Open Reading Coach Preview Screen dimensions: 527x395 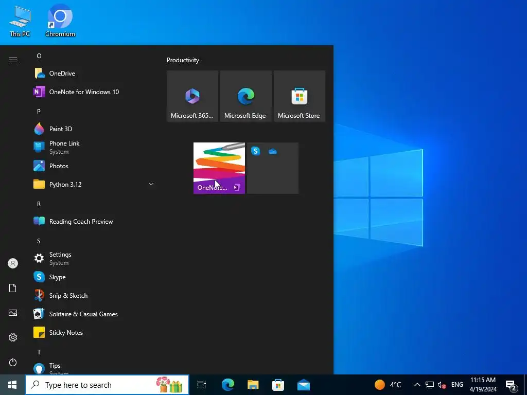coord(94,221)
